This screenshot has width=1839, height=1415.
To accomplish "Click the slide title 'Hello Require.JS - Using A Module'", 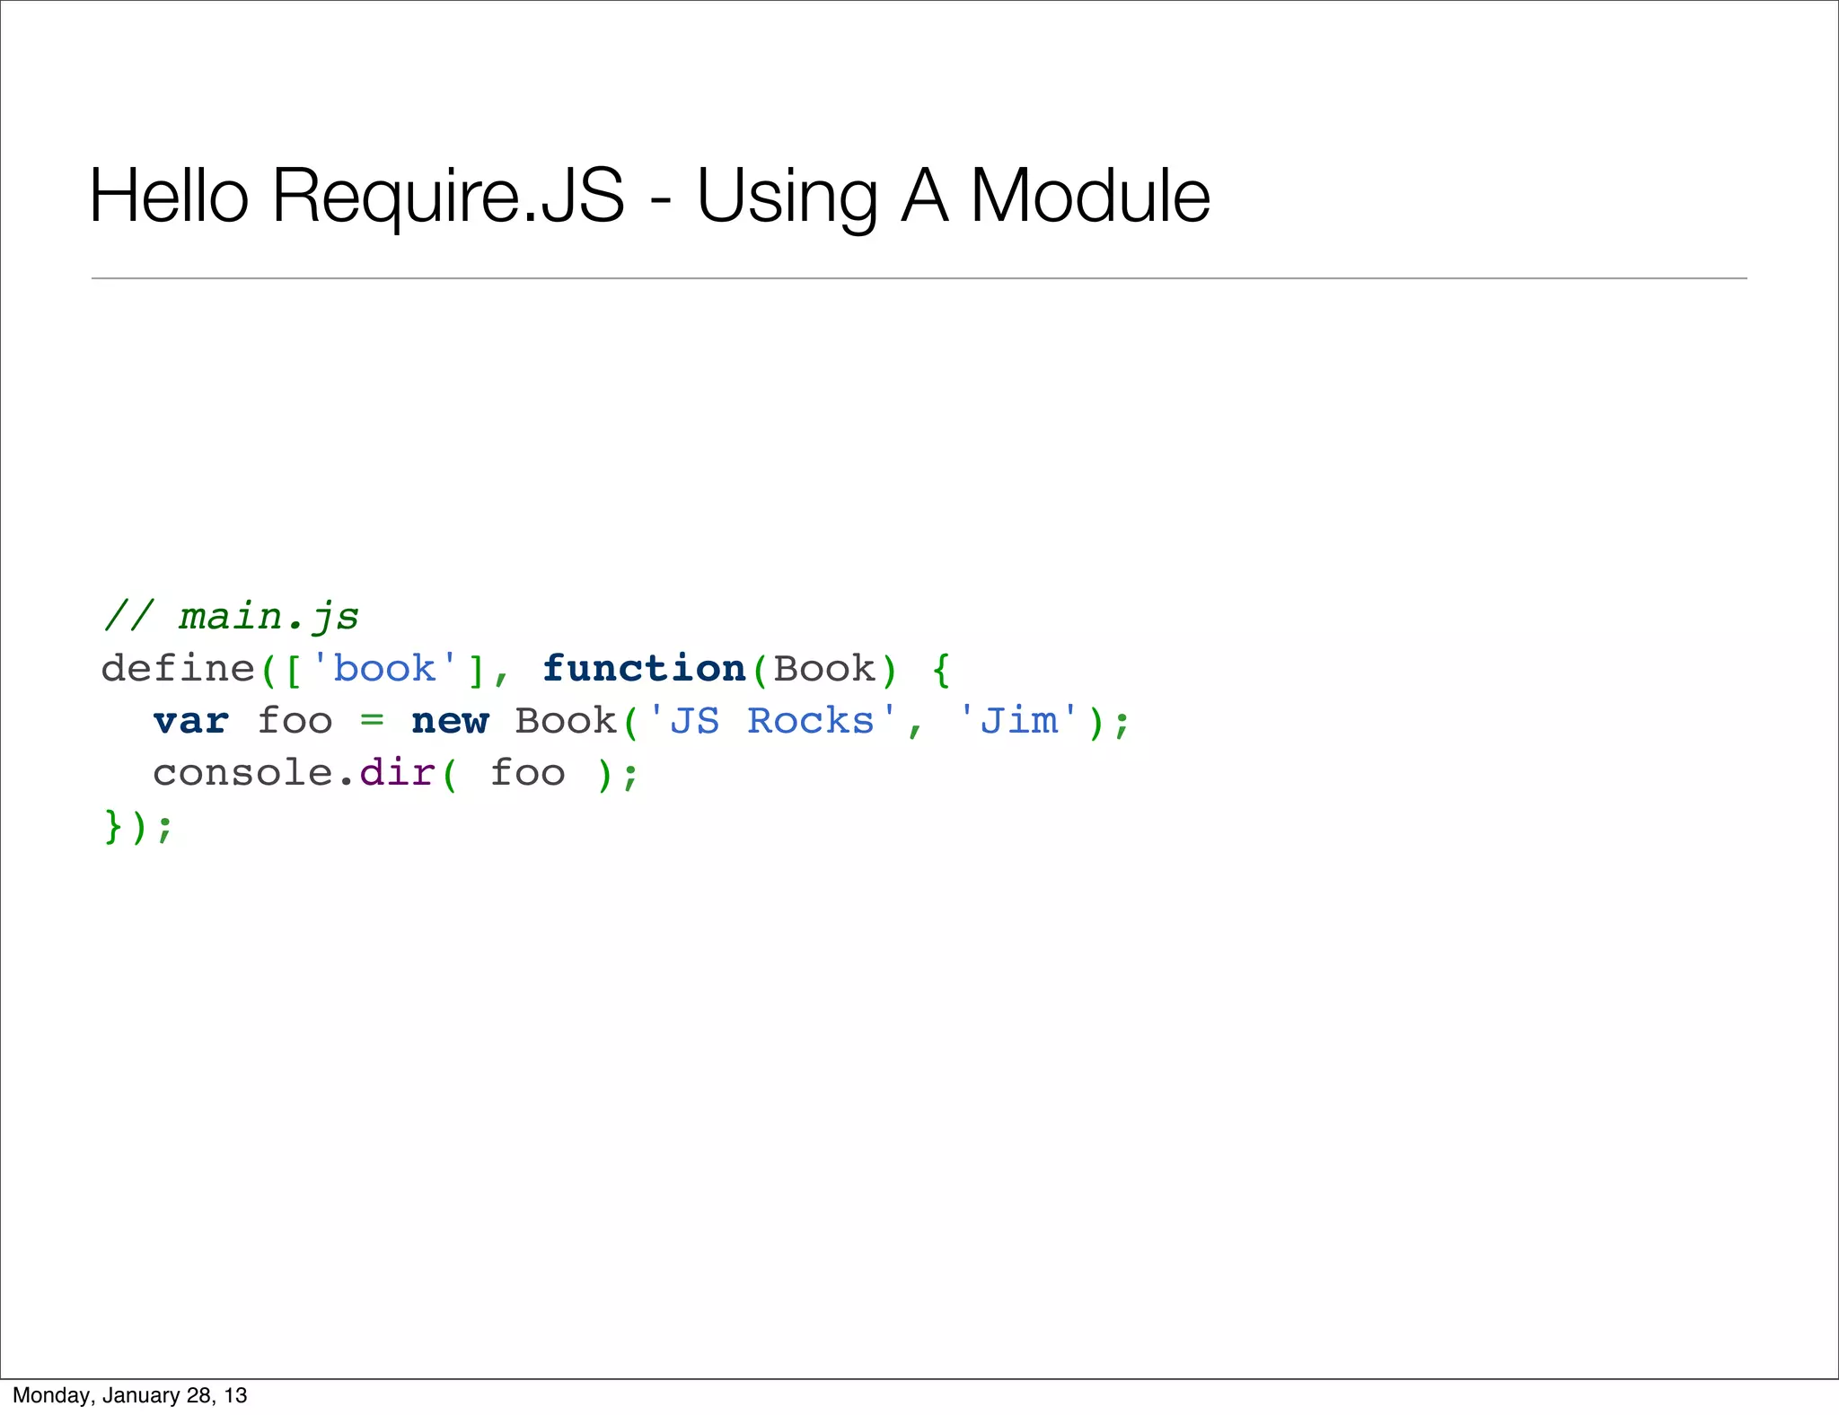I will click(649, 198).
